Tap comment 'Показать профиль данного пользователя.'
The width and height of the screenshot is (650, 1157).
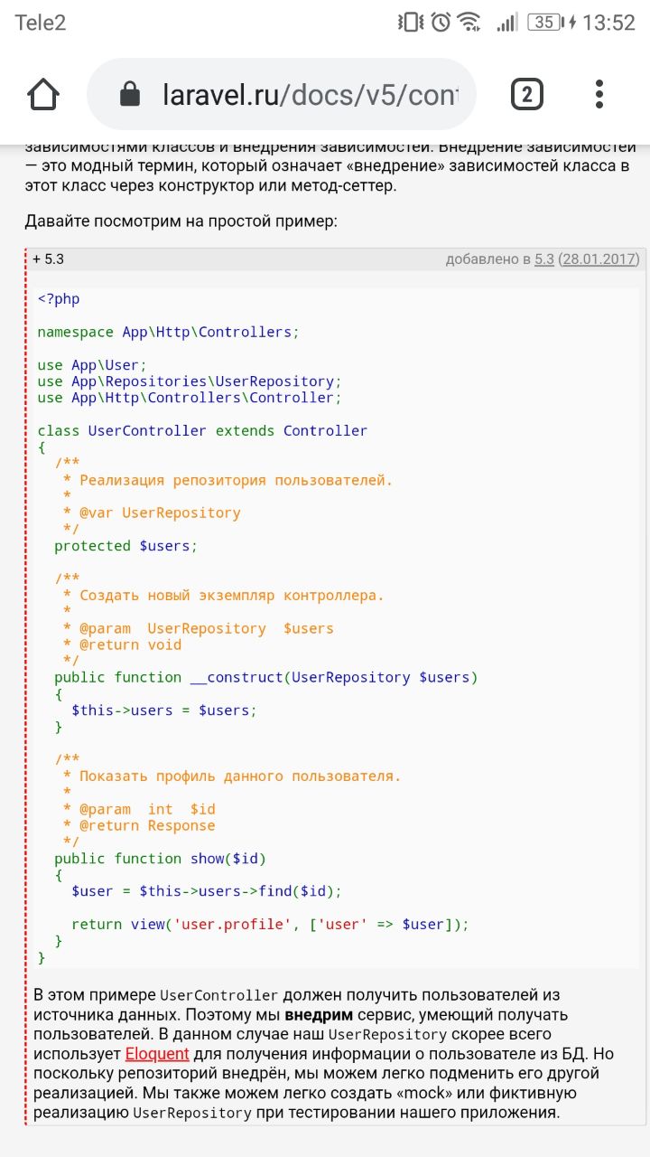240,776
